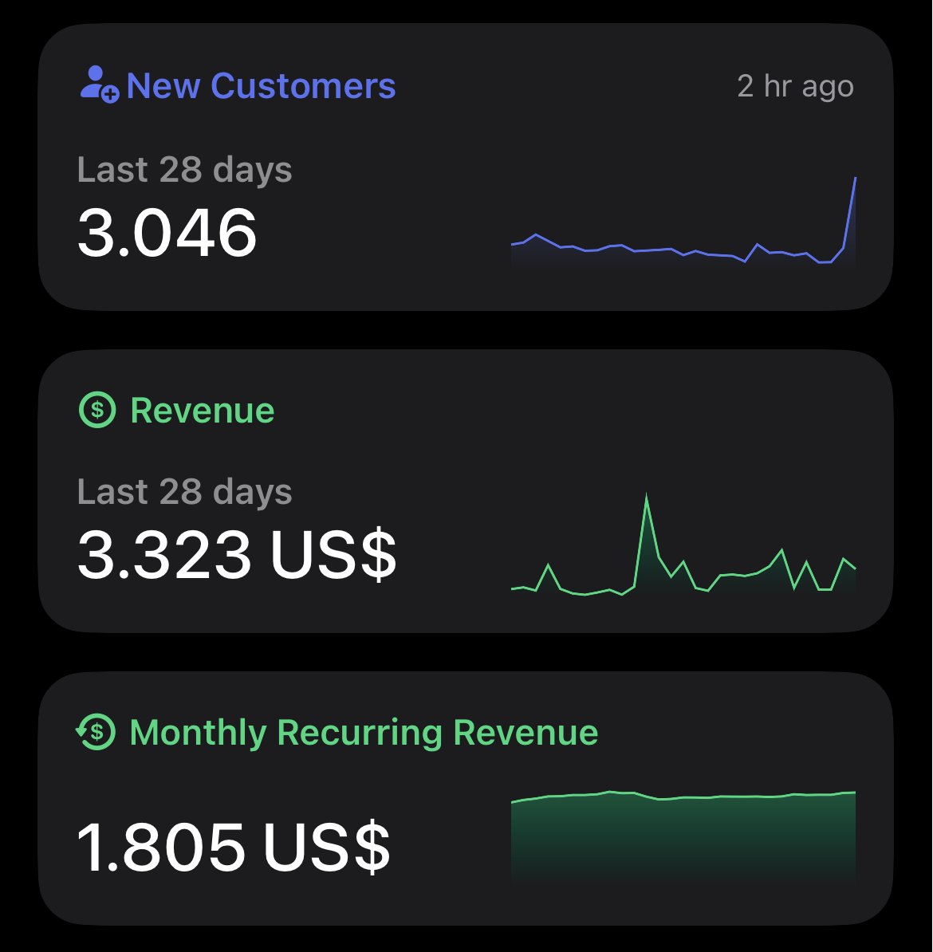Tap the 3.046 customers value

[167, 233]
